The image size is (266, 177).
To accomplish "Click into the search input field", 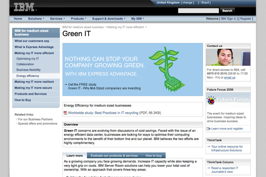I will click(198, 11).
